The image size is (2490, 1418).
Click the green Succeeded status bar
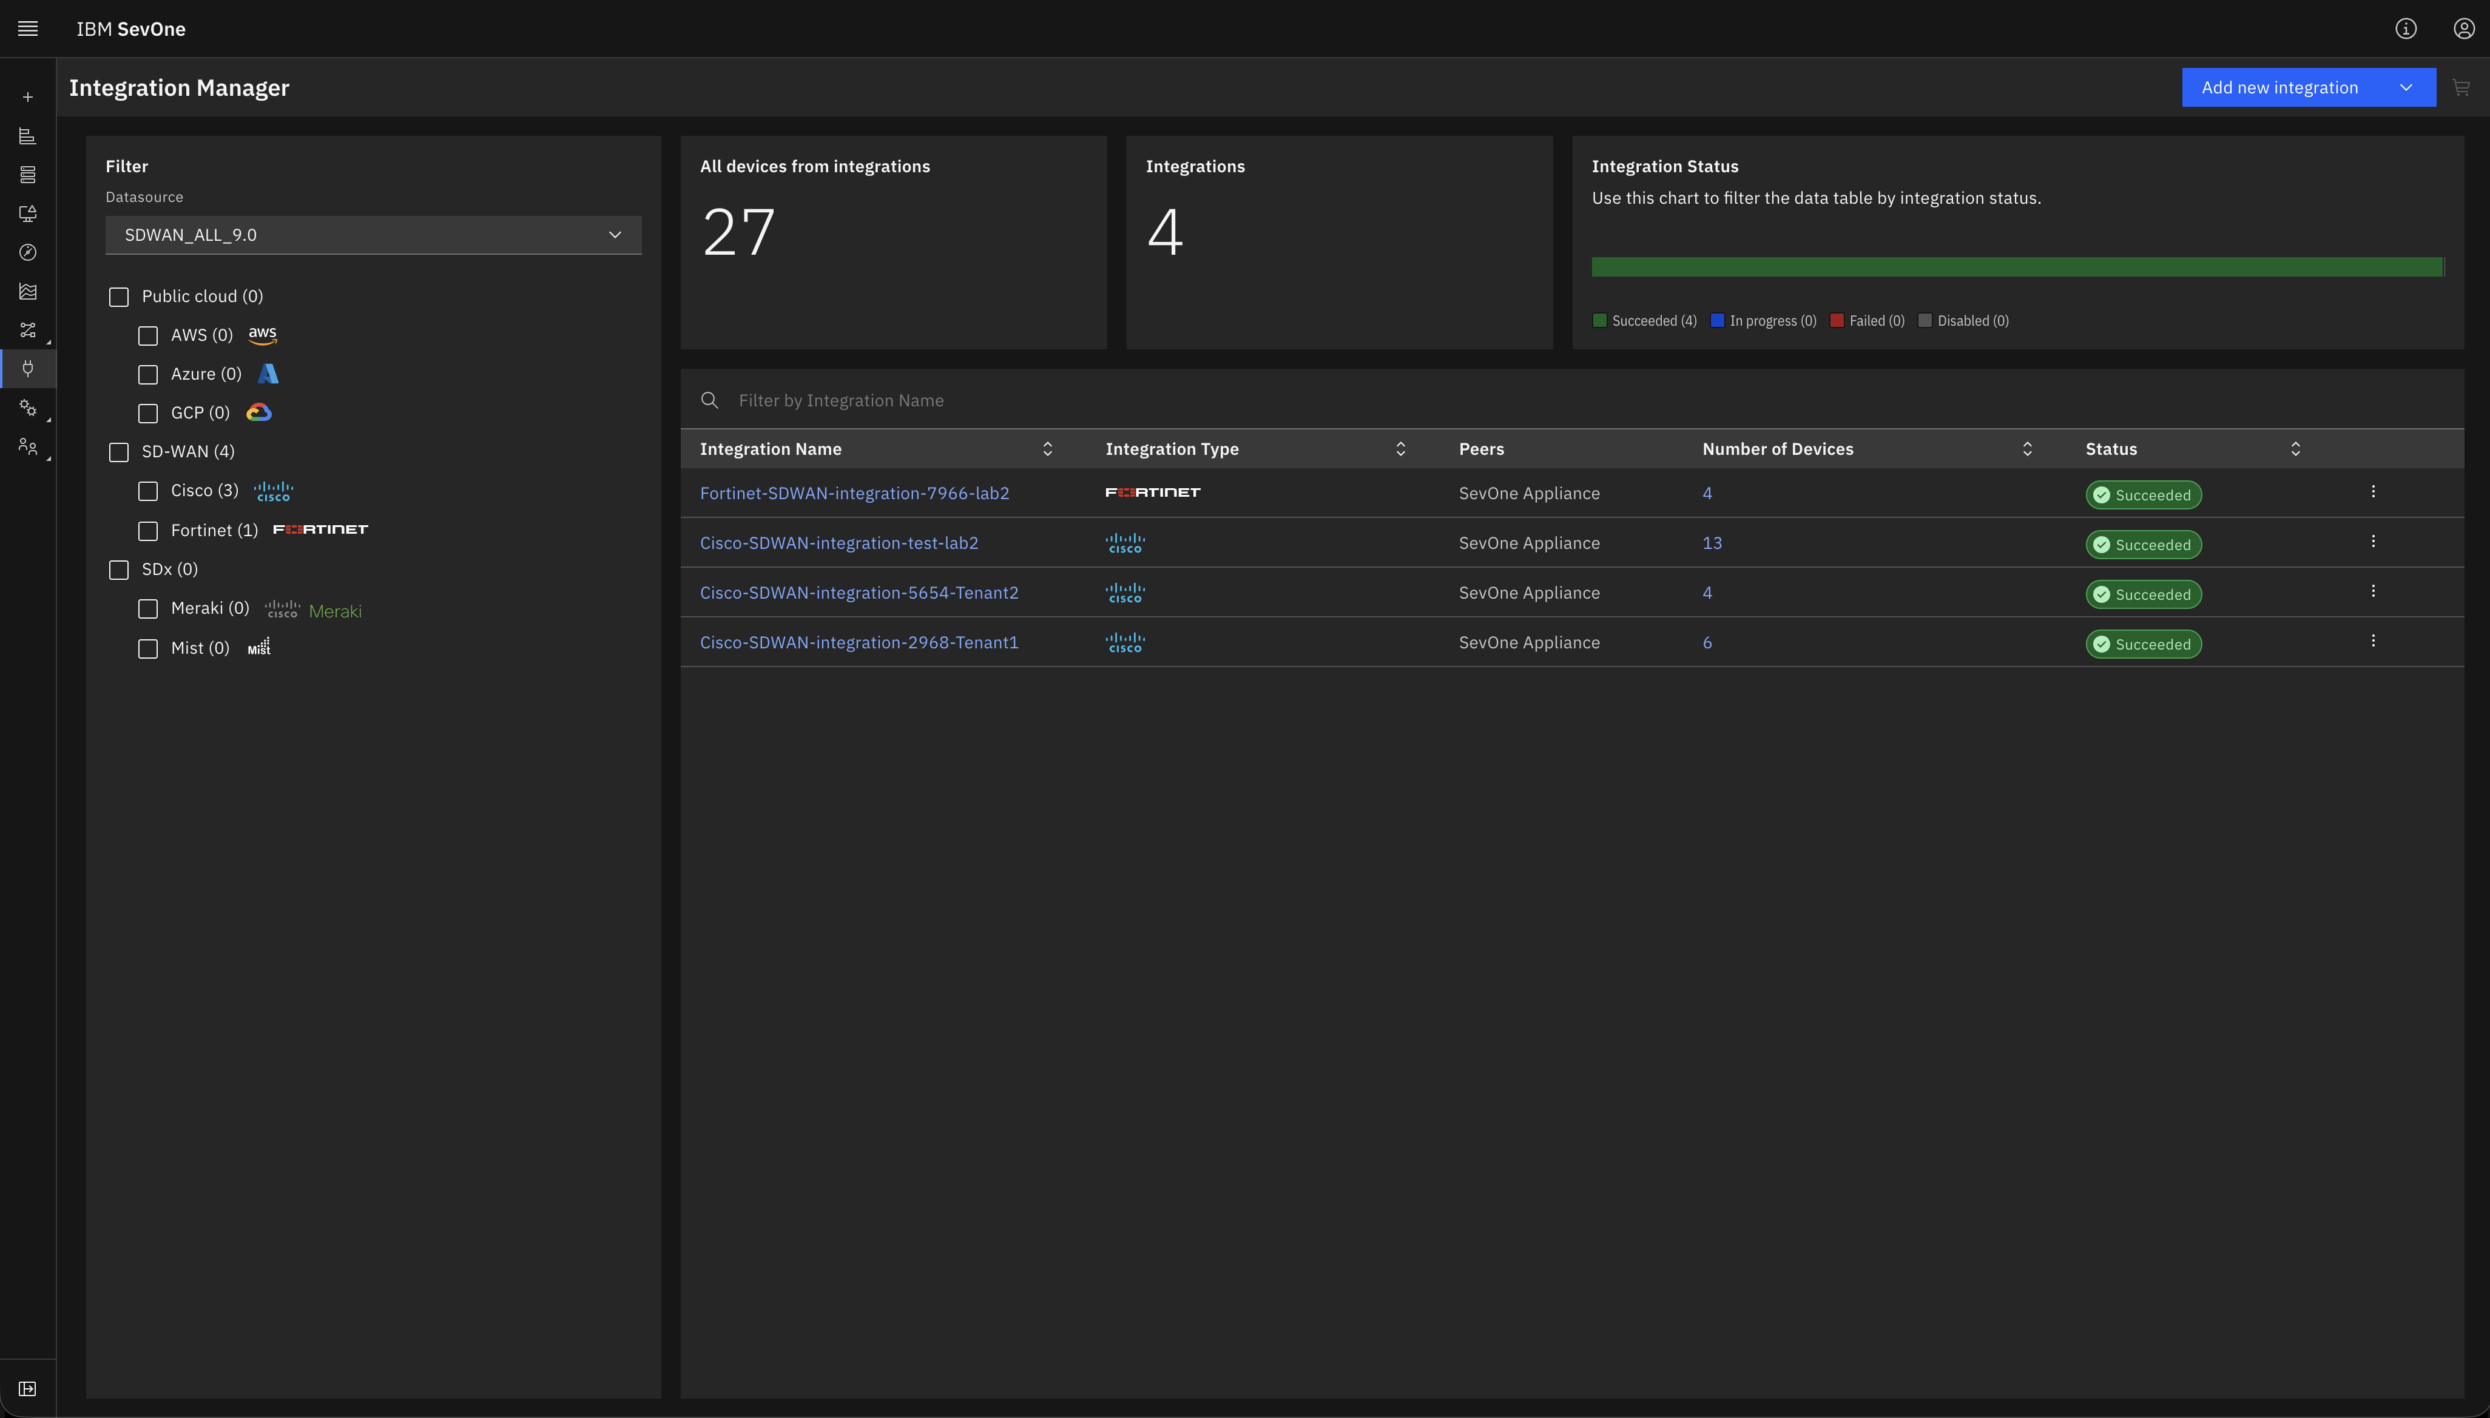tap(2017, 267)
